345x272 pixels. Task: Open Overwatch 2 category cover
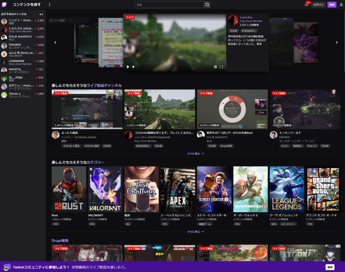tap(250, 189)
